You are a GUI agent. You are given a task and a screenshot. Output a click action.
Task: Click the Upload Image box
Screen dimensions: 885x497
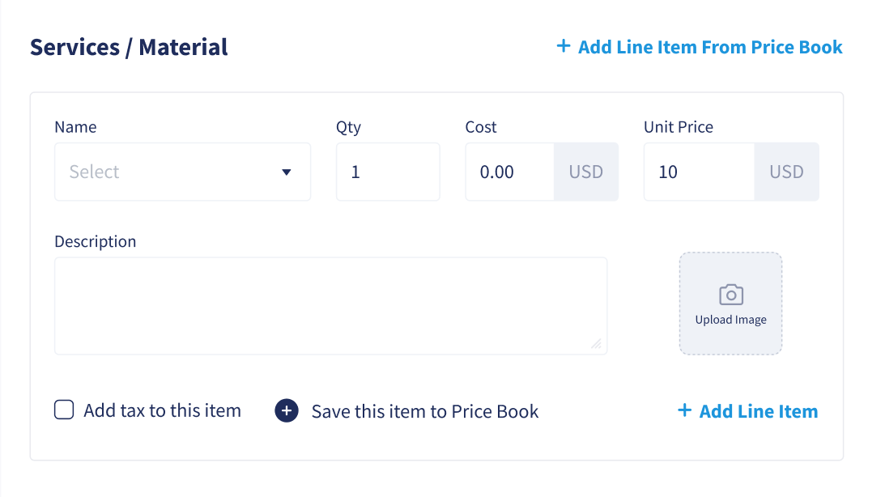click(730, 304)
